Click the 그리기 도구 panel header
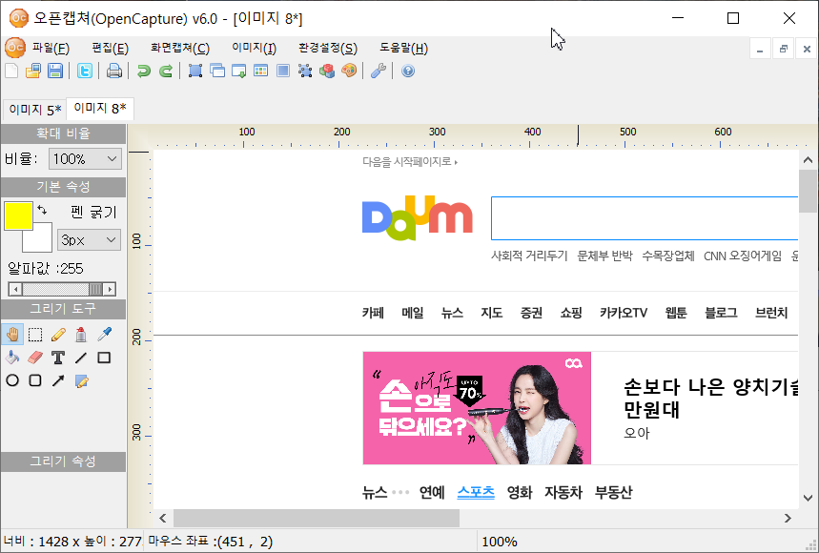Screen dimensions: 819x553 [x=63, y=309]
